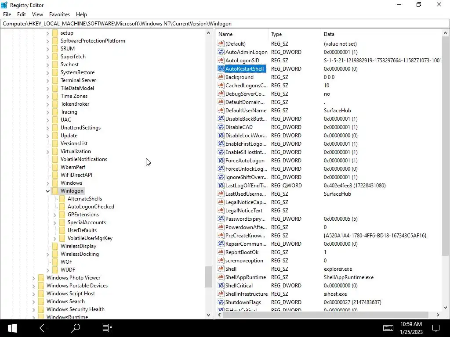
Task: Click the (Default) string value icon
Action: point(221,43)
